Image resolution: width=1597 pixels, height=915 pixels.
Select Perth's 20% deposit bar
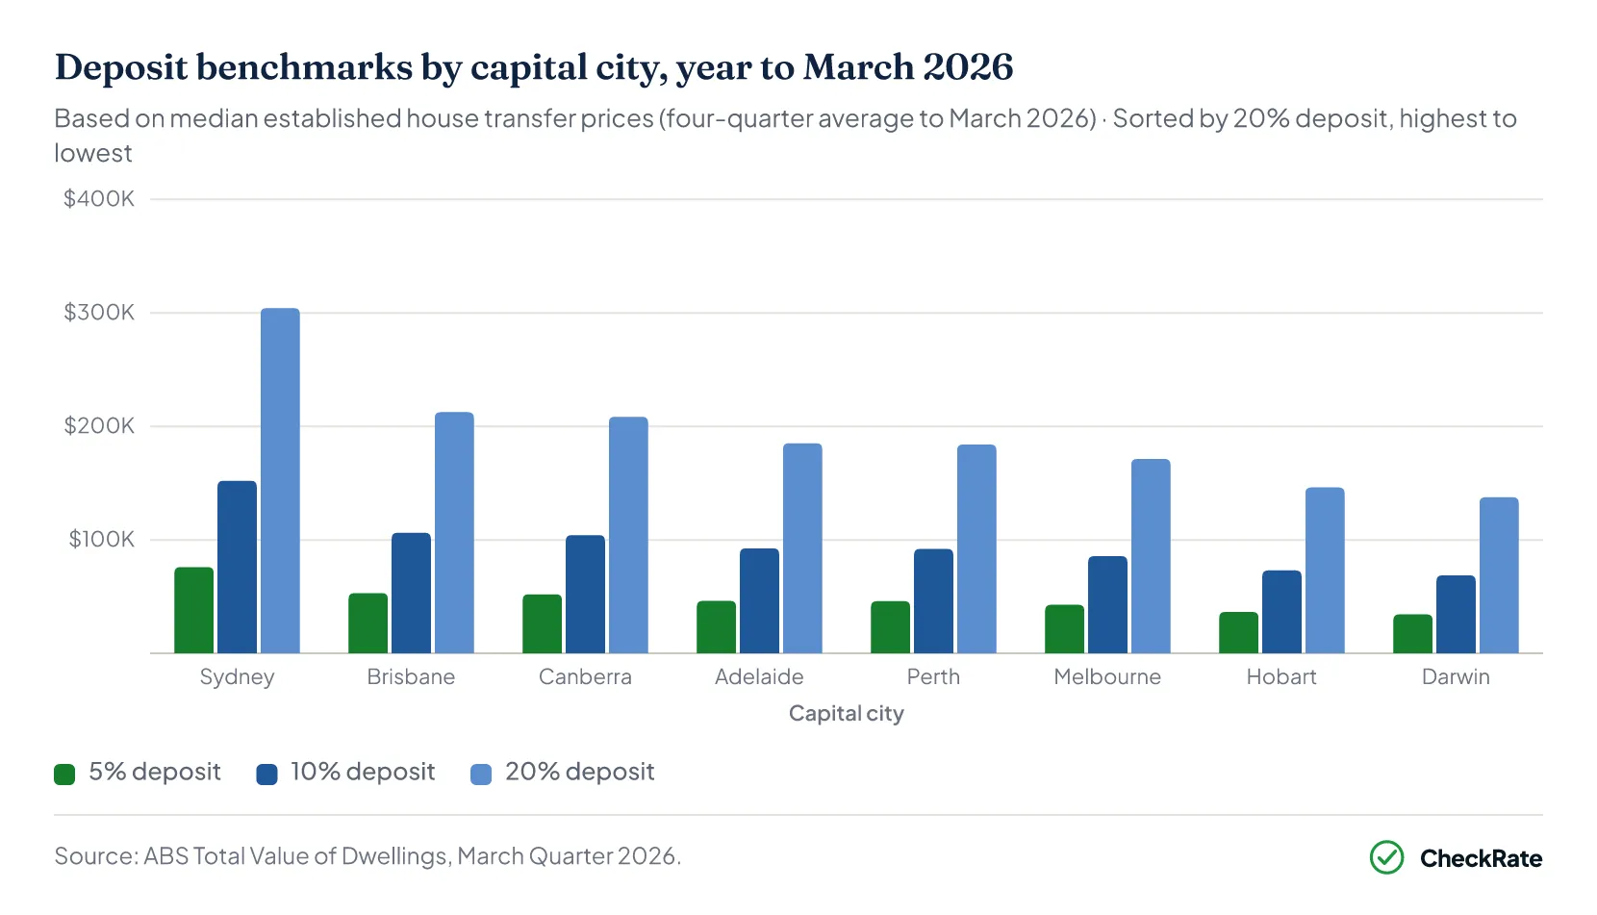point(976,549)
